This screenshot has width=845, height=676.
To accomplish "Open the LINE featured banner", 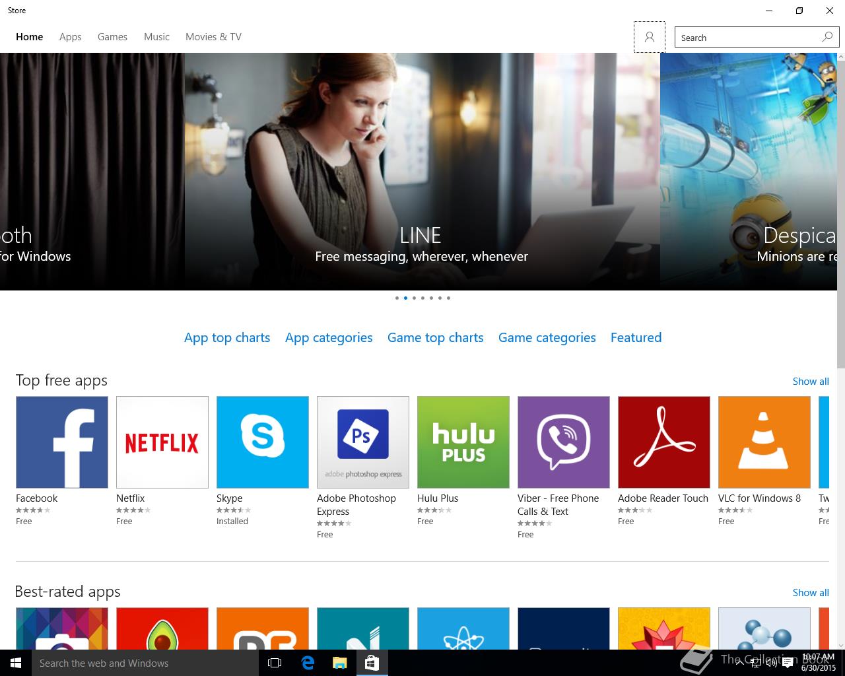I will click(x=422, y=172).
